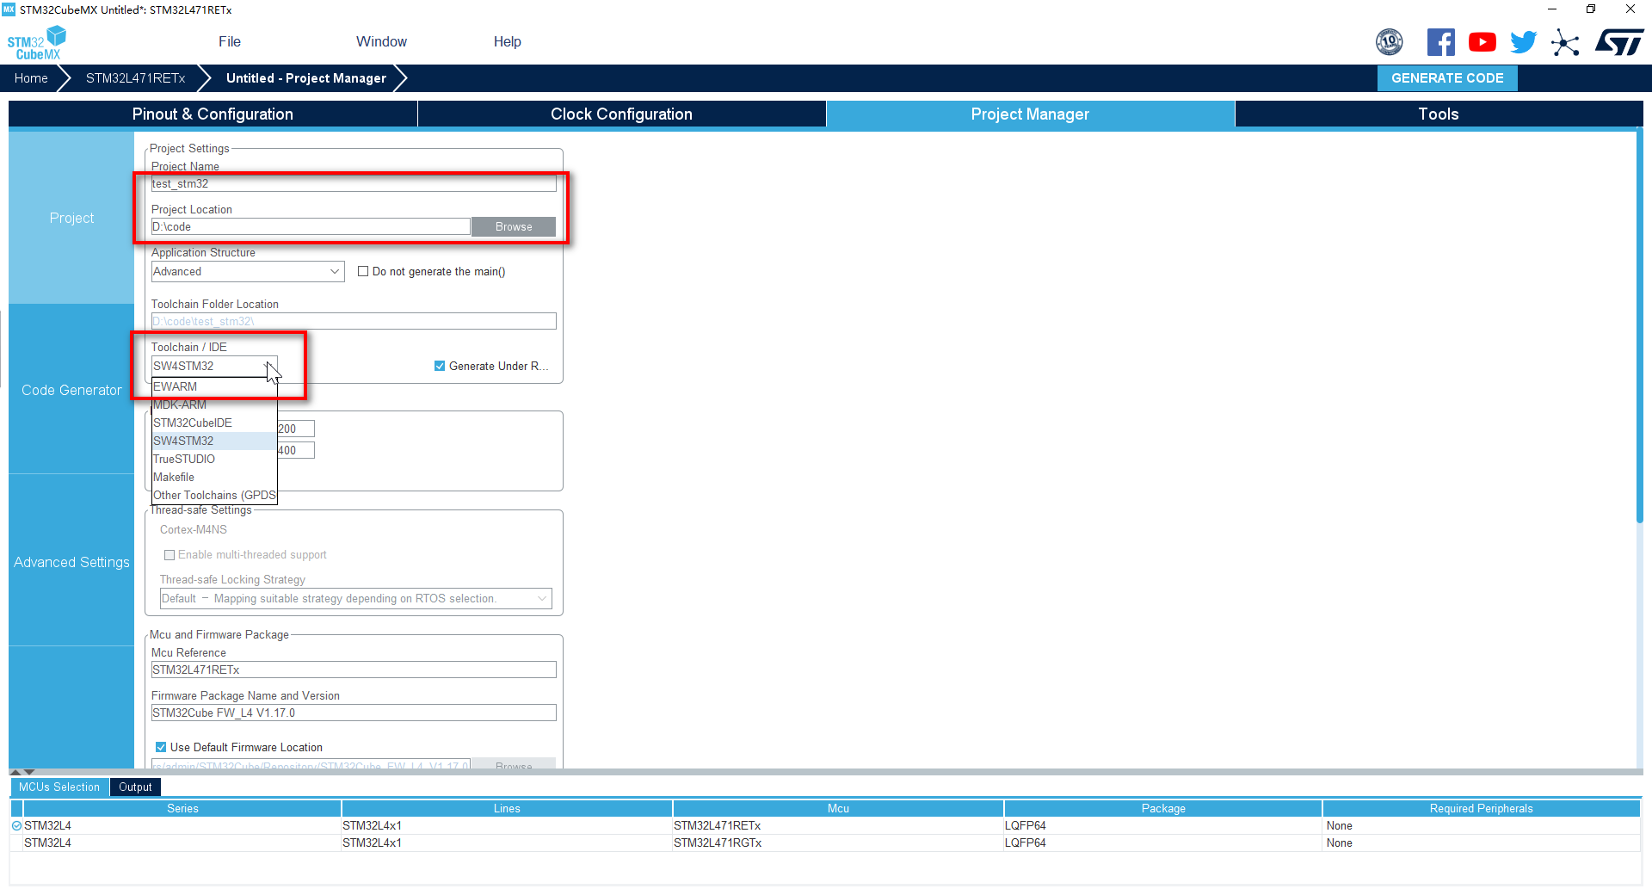This screenshot has height=895, width=1652.
Task: Open the Twitter icon link
Action: (x=1523, y=42)
